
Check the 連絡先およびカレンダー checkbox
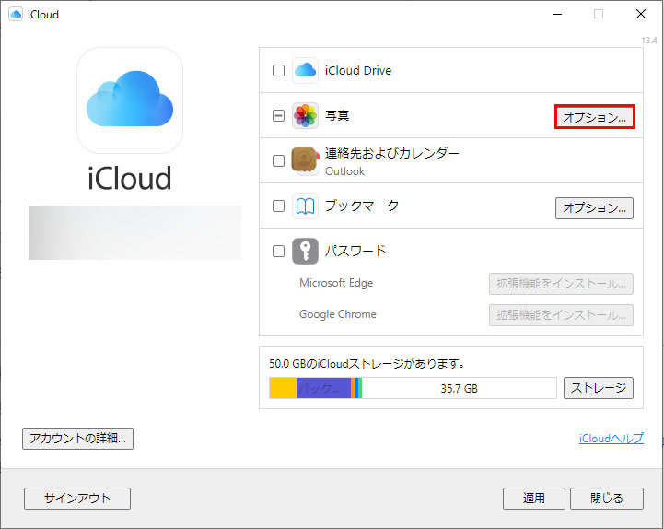click(x=278, y=160)
